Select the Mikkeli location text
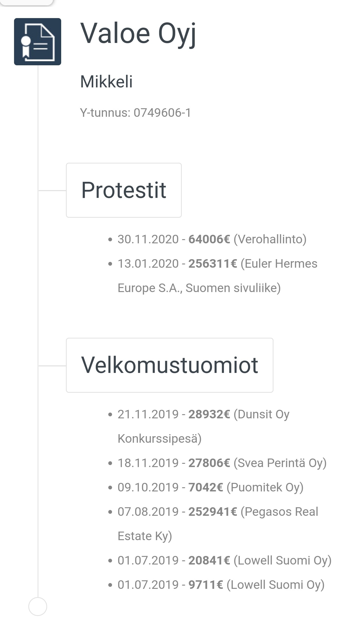This screenshot has width=361, height=625. pyautogui.click(x=106, y=82)
